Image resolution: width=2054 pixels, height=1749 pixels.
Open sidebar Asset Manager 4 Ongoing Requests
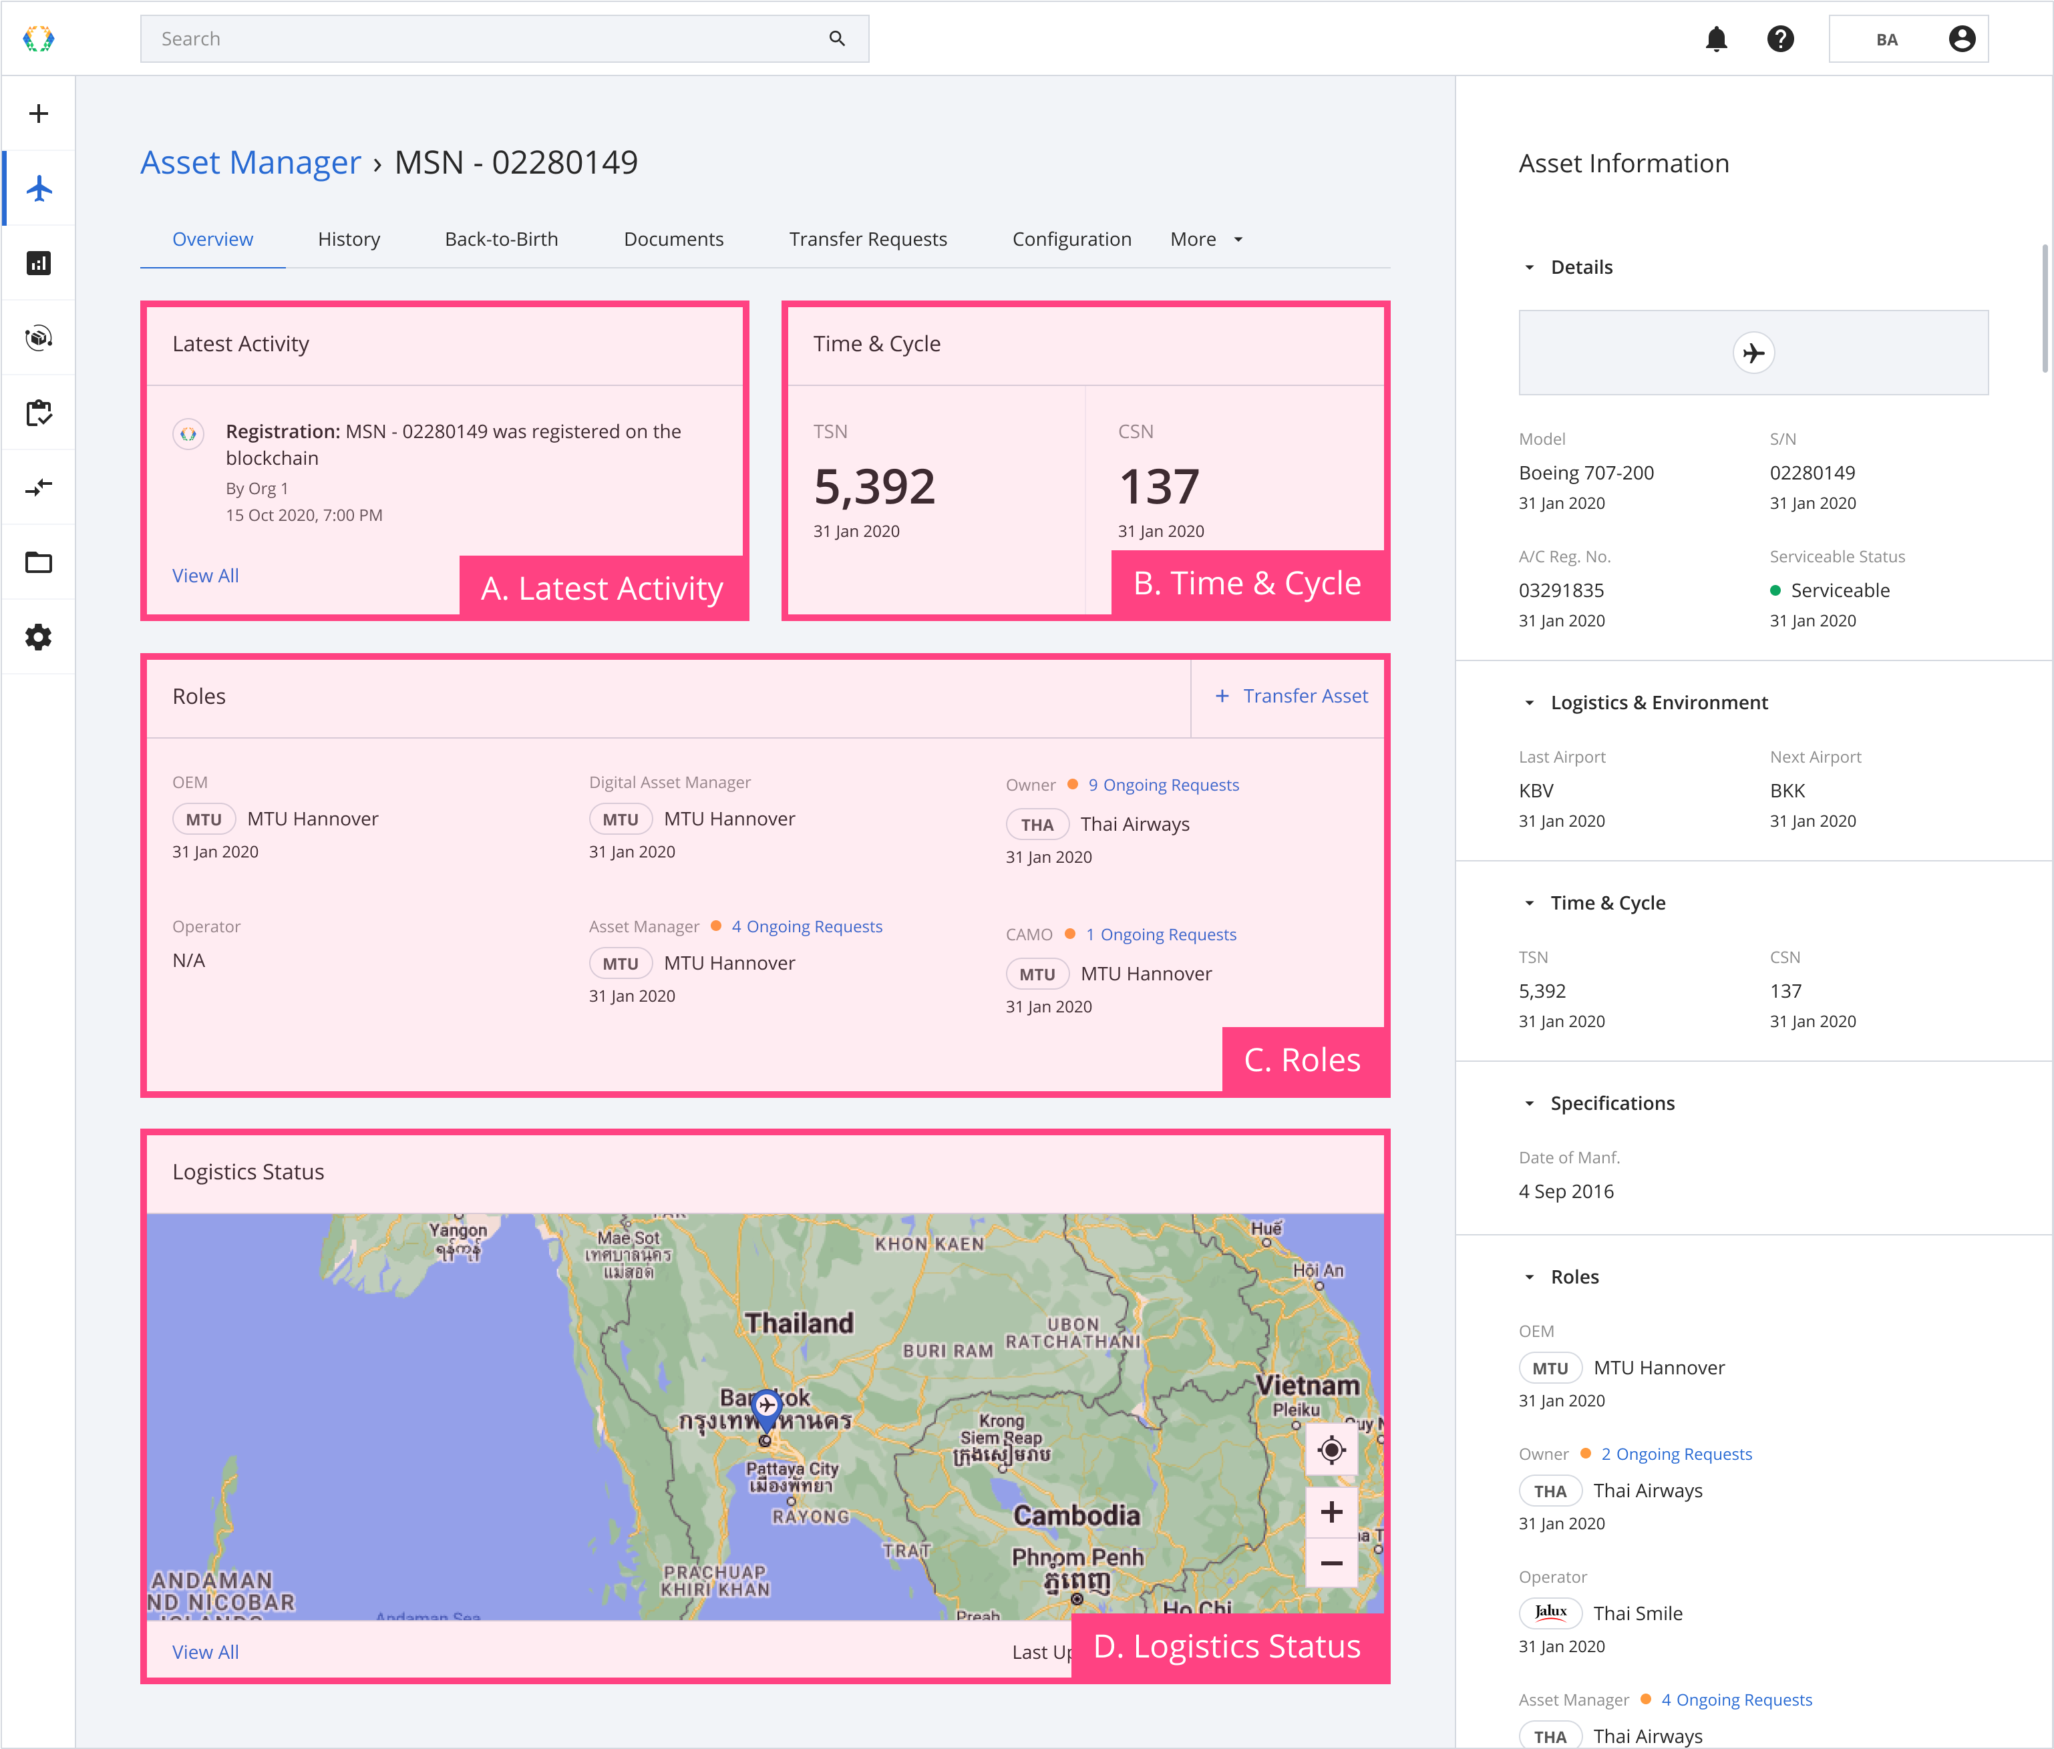pos(1737,1700)
